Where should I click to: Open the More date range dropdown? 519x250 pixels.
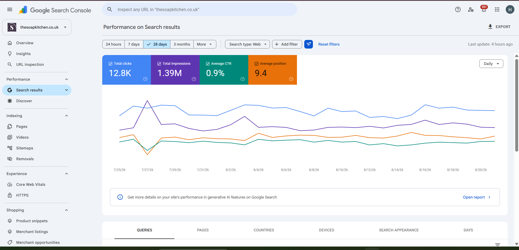[205, 44]
